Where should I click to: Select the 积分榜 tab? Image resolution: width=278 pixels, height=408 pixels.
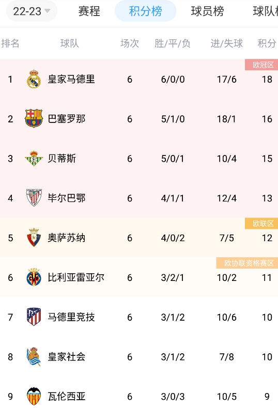146,11
